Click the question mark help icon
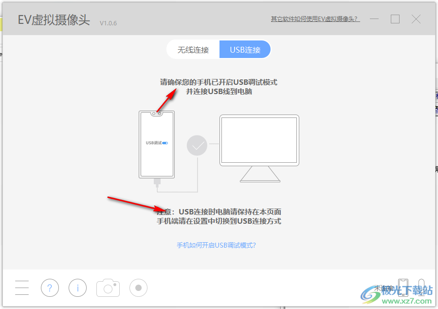Viewport: 438px width, 309px height. 50,288
